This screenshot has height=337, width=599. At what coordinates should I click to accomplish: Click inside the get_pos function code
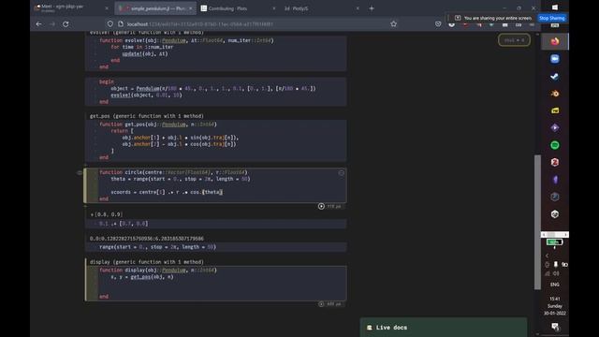click(x=216, y=140)
